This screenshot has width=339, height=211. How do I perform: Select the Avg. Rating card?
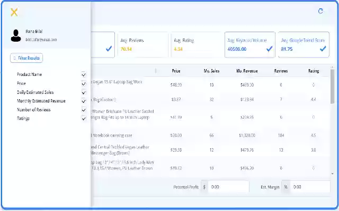coord(196,45)
